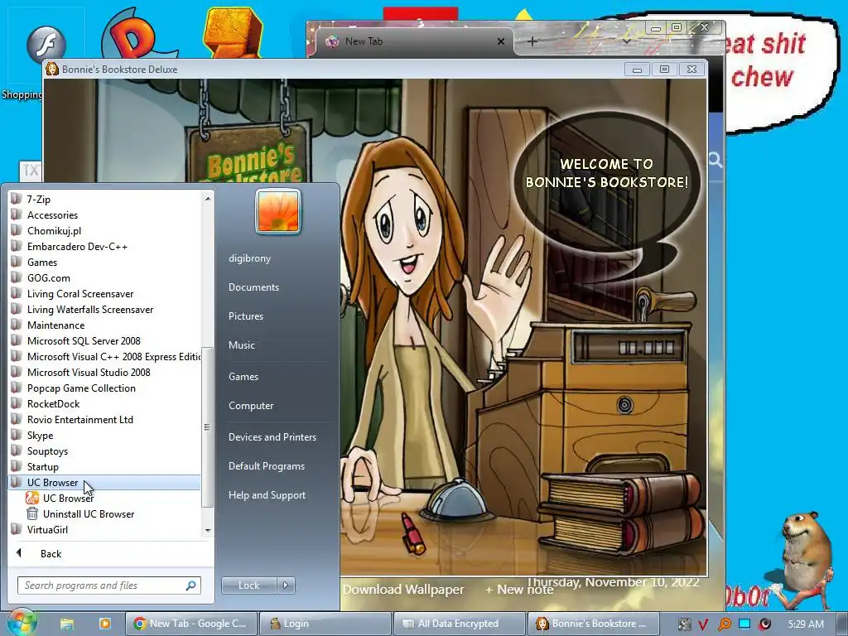The width and height of the screenshot is (848, 636).
Task: Click the search magnifier in the Start menu
Action: click(x=191, y=585)
